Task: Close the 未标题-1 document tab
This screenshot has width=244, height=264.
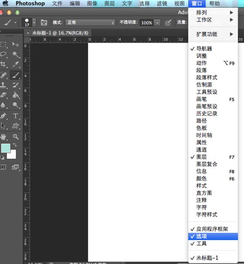Action: point(28,33)
